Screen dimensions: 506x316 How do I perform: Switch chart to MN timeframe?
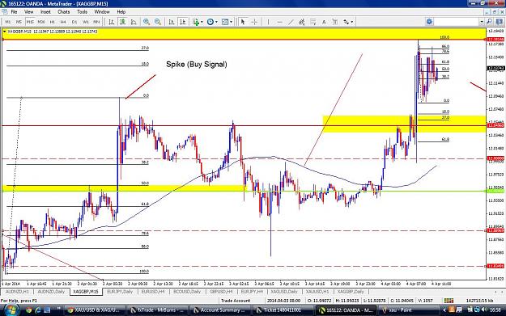click(x=96, y=22)
